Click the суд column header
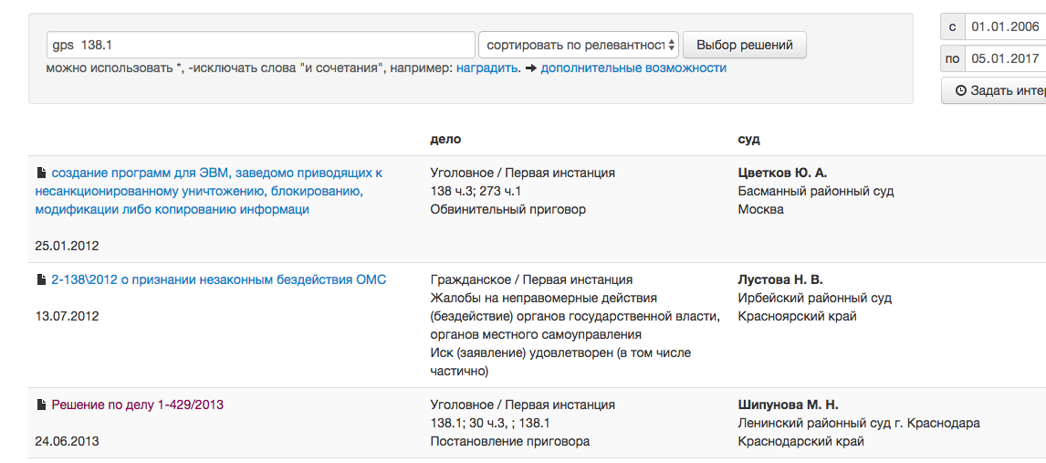Viewport: 1046px width, 463px height. click(748, 139)
